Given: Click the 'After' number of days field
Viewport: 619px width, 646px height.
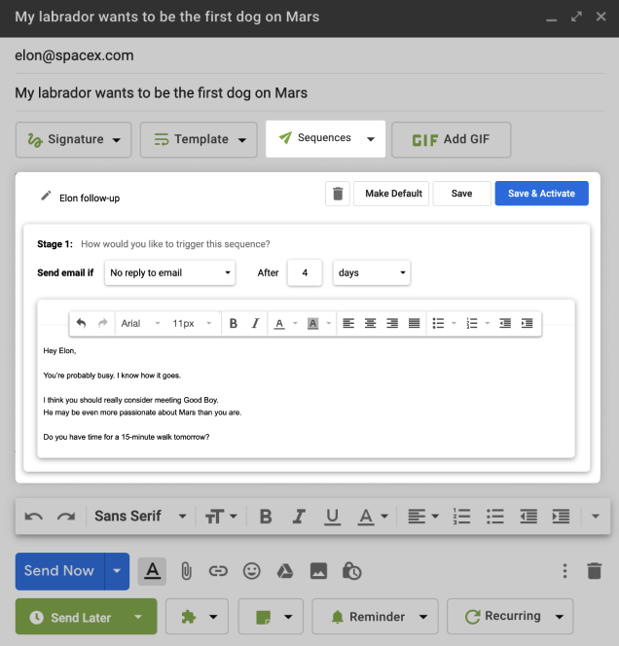Looking at the screenshot, I should pos(305,272).
